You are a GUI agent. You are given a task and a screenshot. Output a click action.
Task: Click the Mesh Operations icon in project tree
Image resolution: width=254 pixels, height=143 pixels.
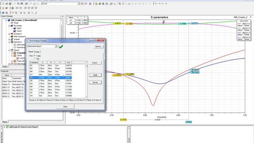pyautogui.click(x=12, y=37)
